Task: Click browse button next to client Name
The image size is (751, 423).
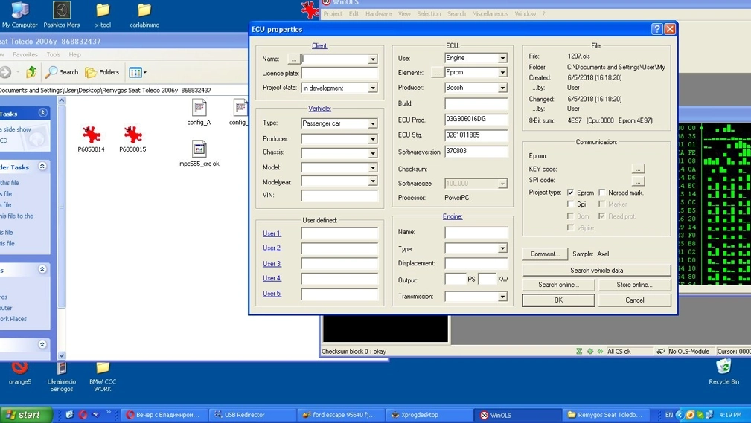Action: coord(293,59)
